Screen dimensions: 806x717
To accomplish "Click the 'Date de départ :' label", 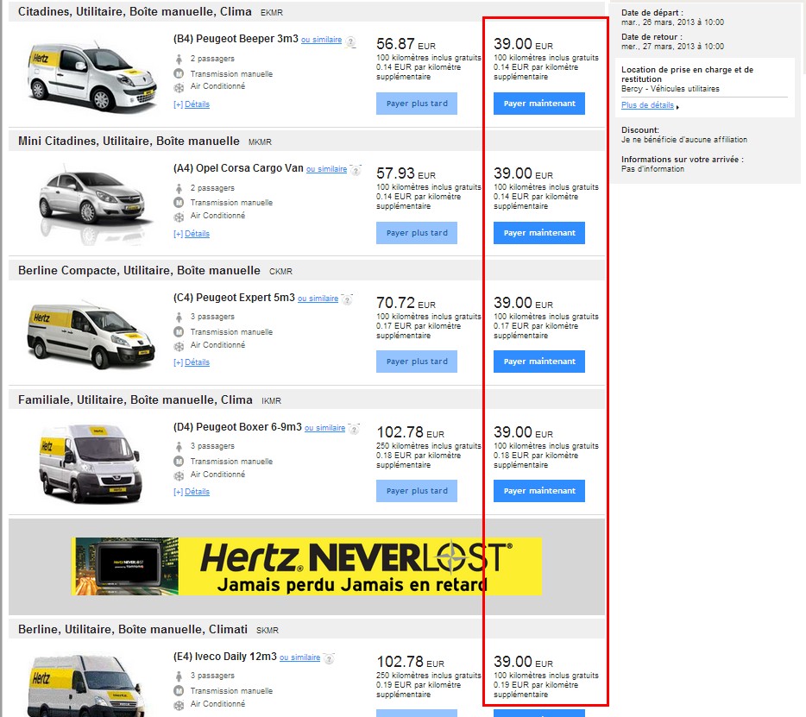I will coord(652,13).
